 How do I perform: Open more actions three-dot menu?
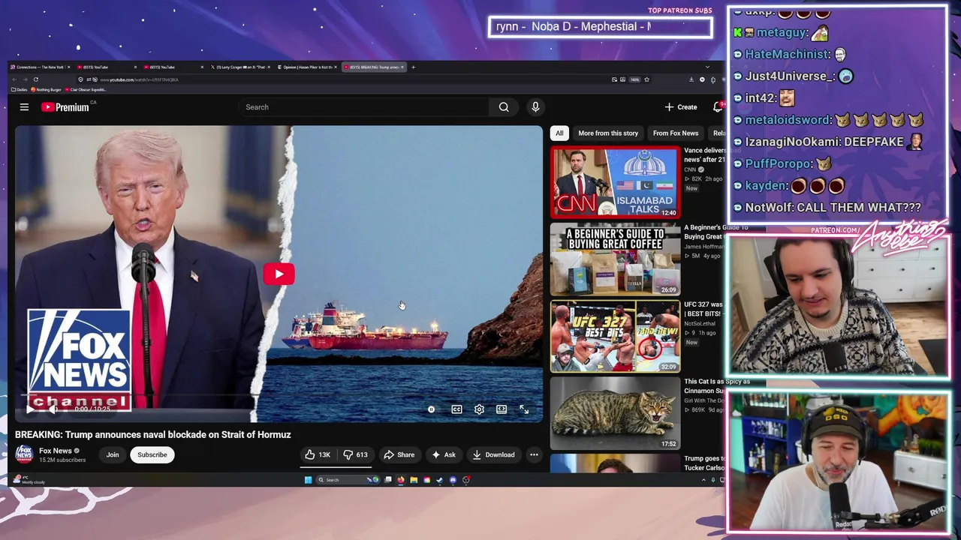point(534,454)
